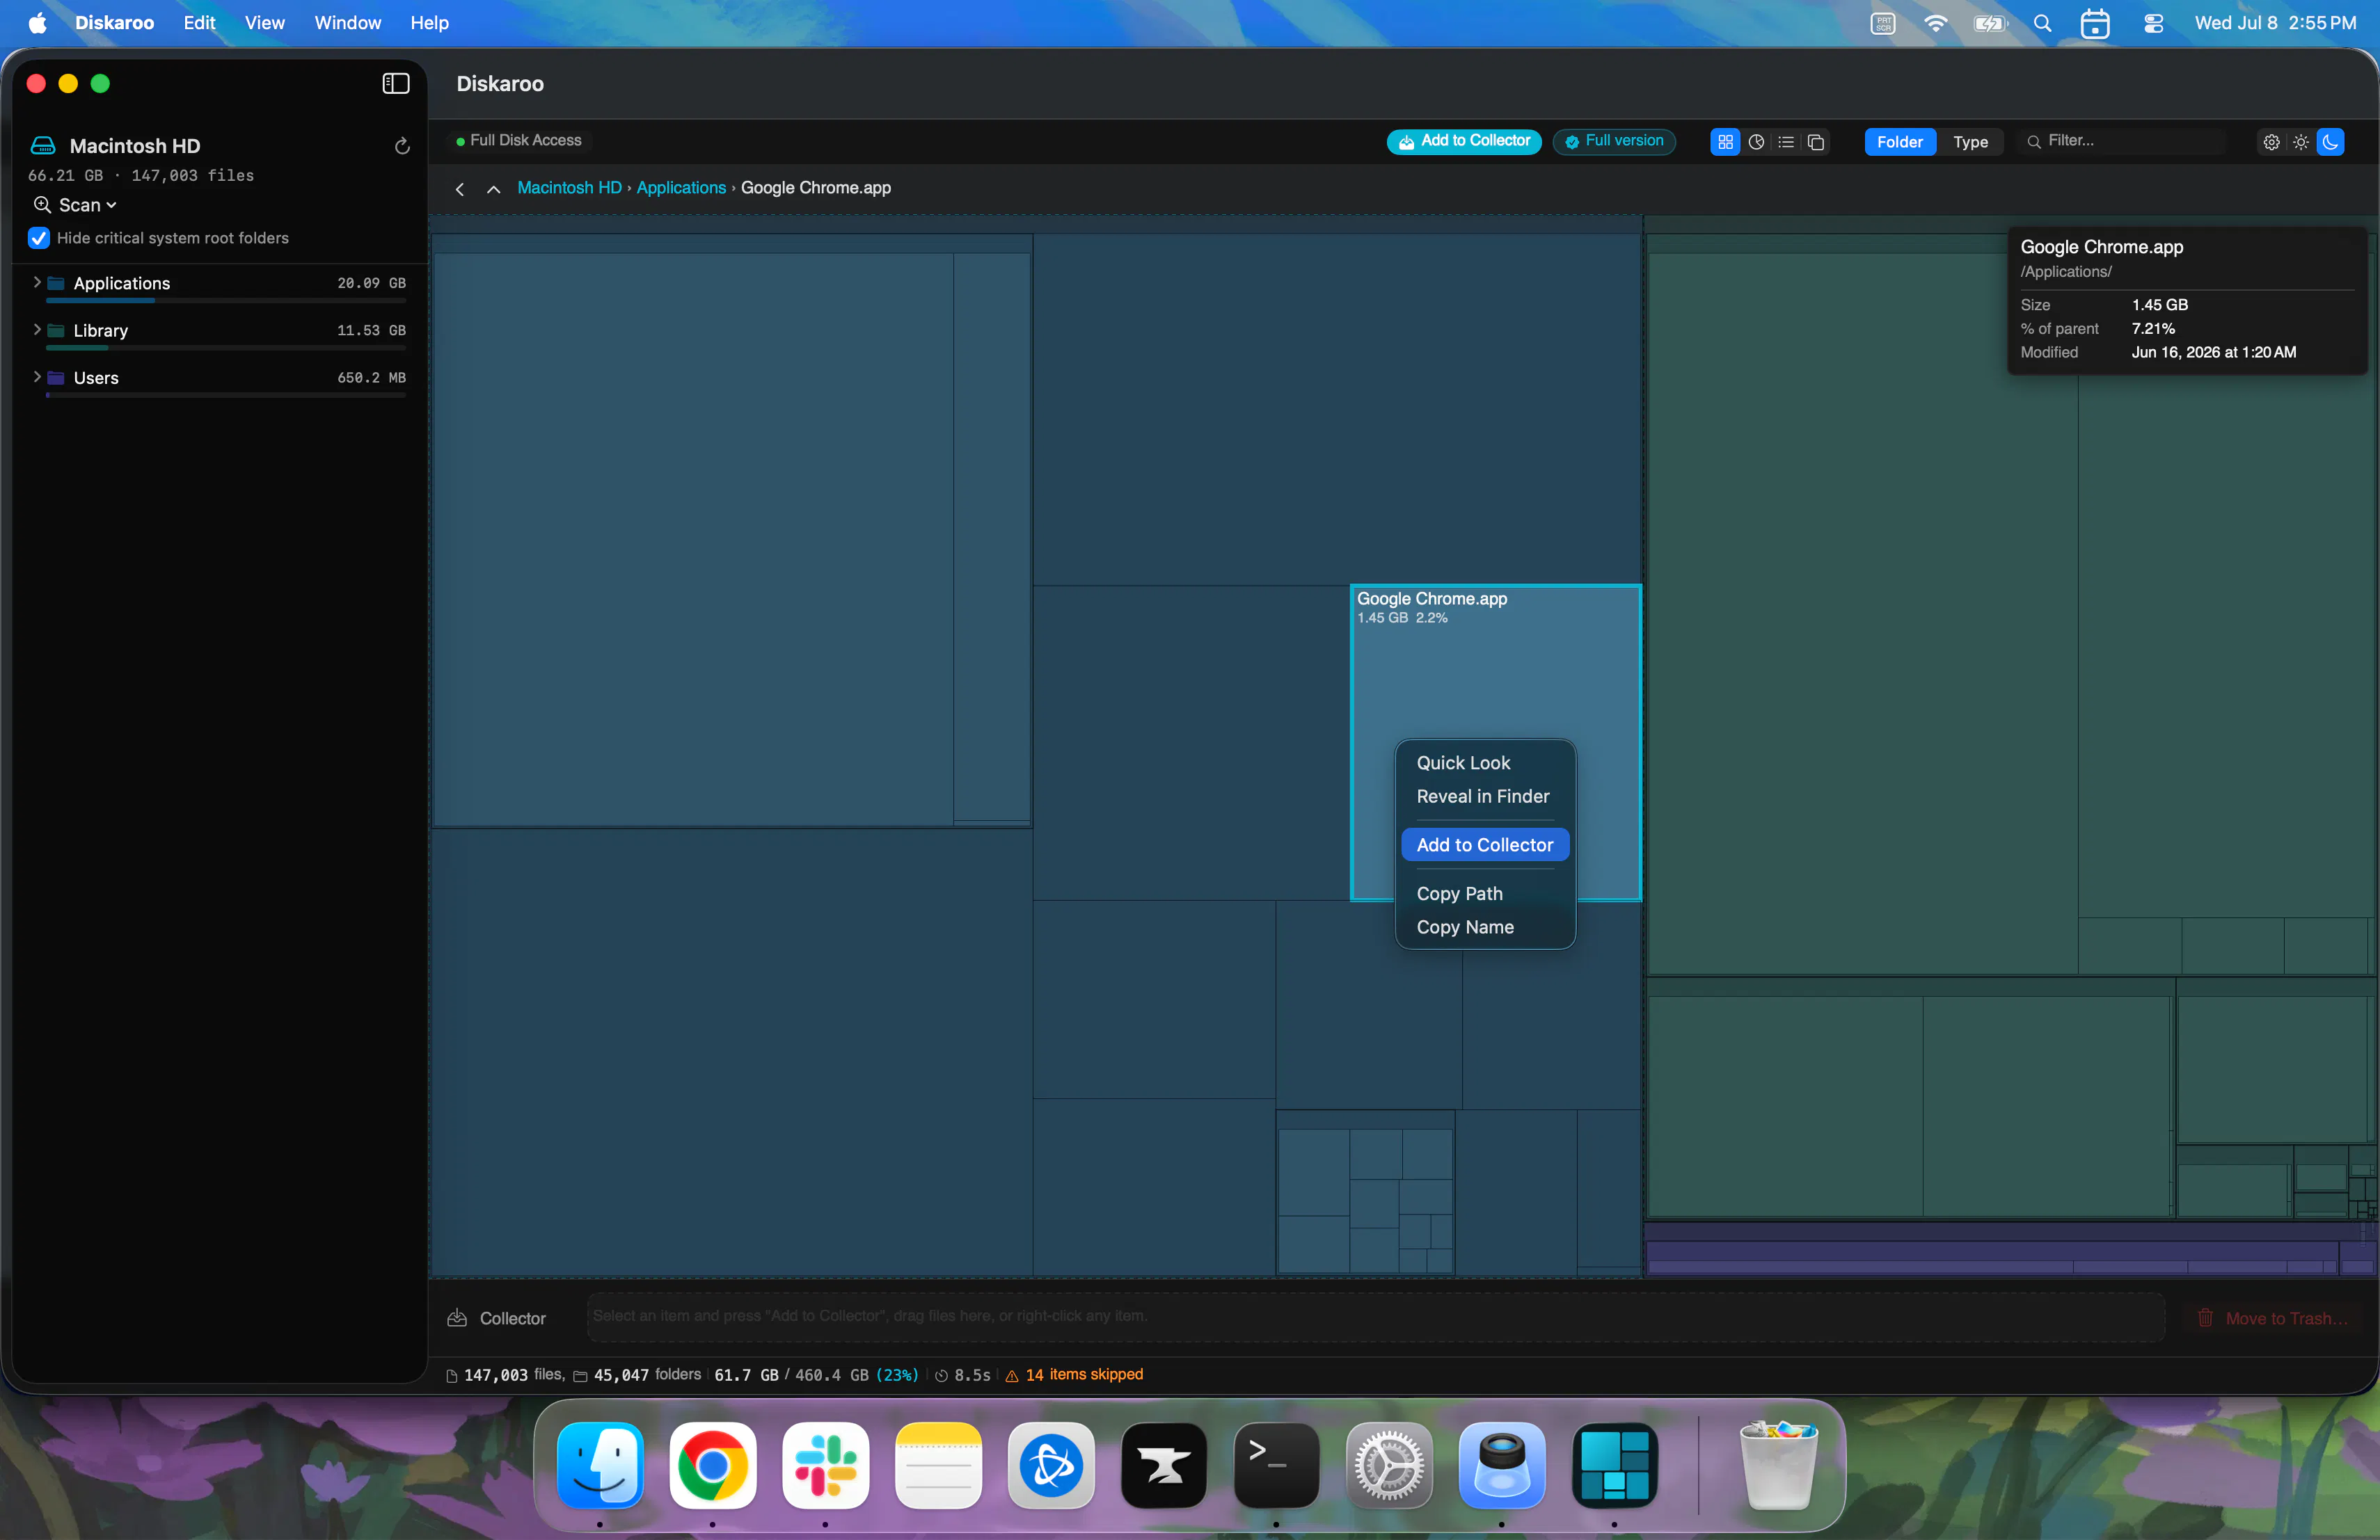Open the Edit menu
Screen dimensions: 2380x1540
coord(199,23)
